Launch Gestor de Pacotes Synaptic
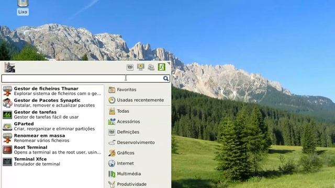The image size is (335, 188). click(x=52, y=103)
